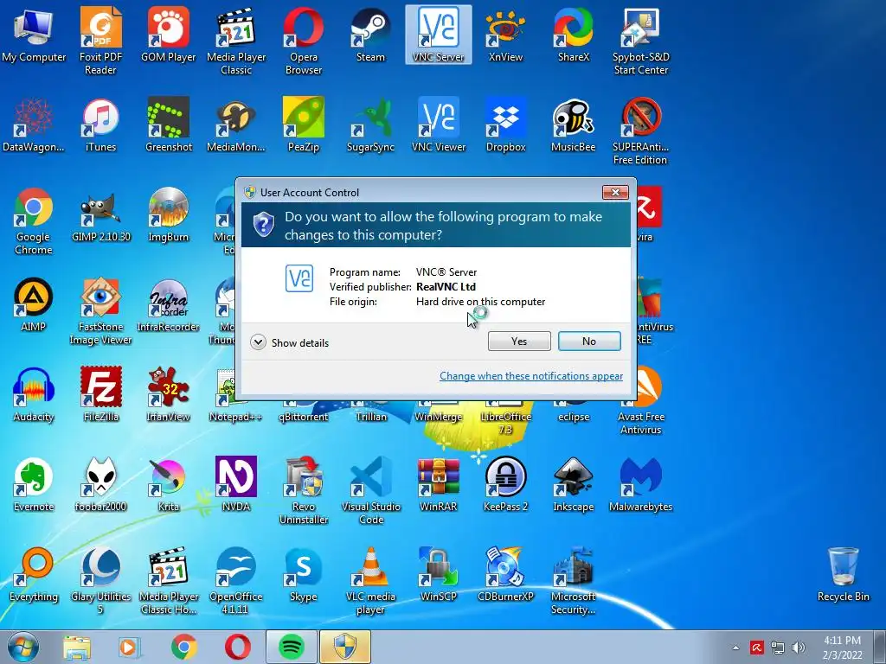
Task: Select the MusicBee desktop icon
Action: point(574,124)
